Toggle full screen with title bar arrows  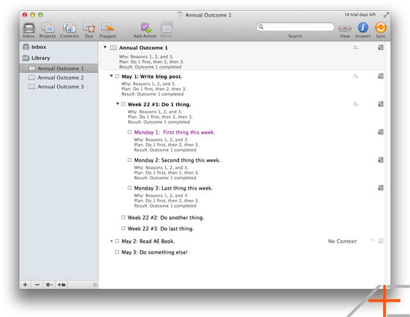coord(386,15)
